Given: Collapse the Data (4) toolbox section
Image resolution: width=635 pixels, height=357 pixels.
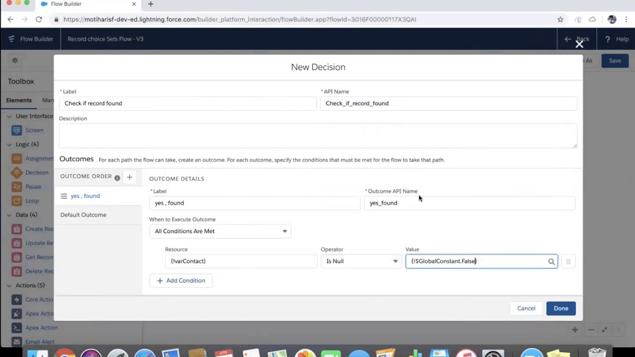Looking at the screenshot, I should click(9, 215).
